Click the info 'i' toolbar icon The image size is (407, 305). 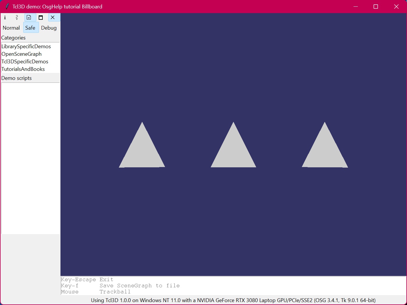click(x=5, y=17)
